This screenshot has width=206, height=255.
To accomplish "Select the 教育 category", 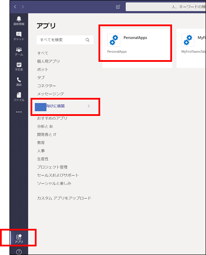I will pyautogui.click(x=41, y=143).
